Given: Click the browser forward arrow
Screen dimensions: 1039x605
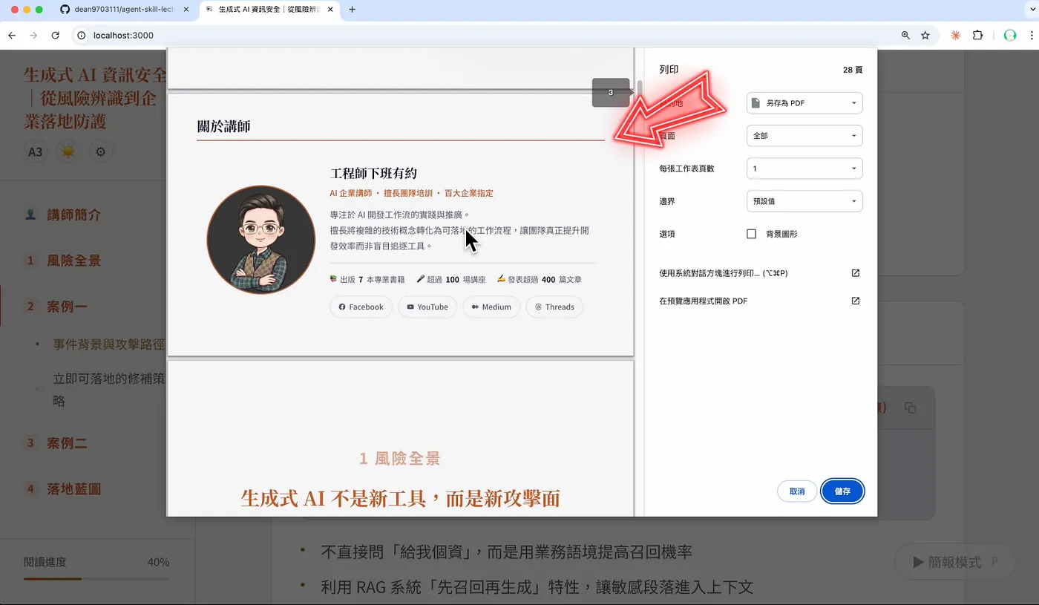Looking at the screenshot, I should [33, 35].
